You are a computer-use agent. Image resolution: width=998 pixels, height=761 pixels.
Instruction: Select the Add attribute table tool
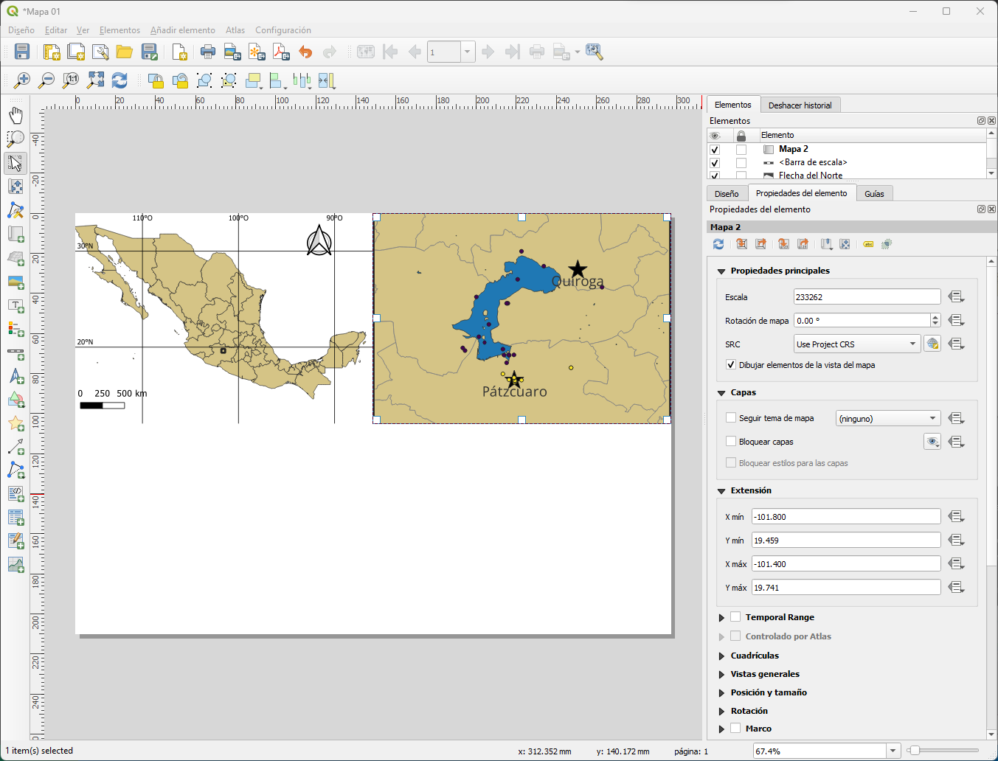(x=15, y=517)
